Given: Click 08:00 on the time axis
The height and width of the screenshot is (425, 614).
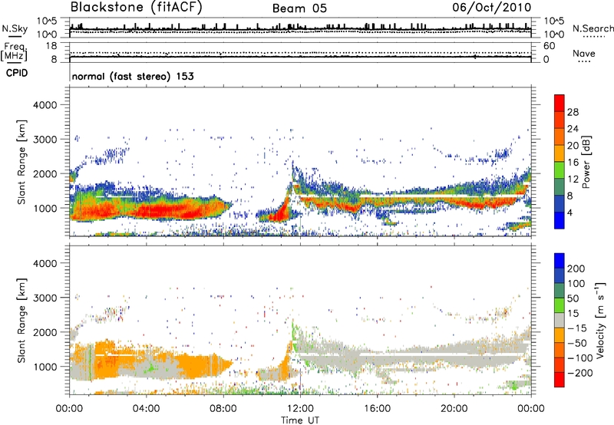Looking at the screenshot, I should click(x=223, y=409).
